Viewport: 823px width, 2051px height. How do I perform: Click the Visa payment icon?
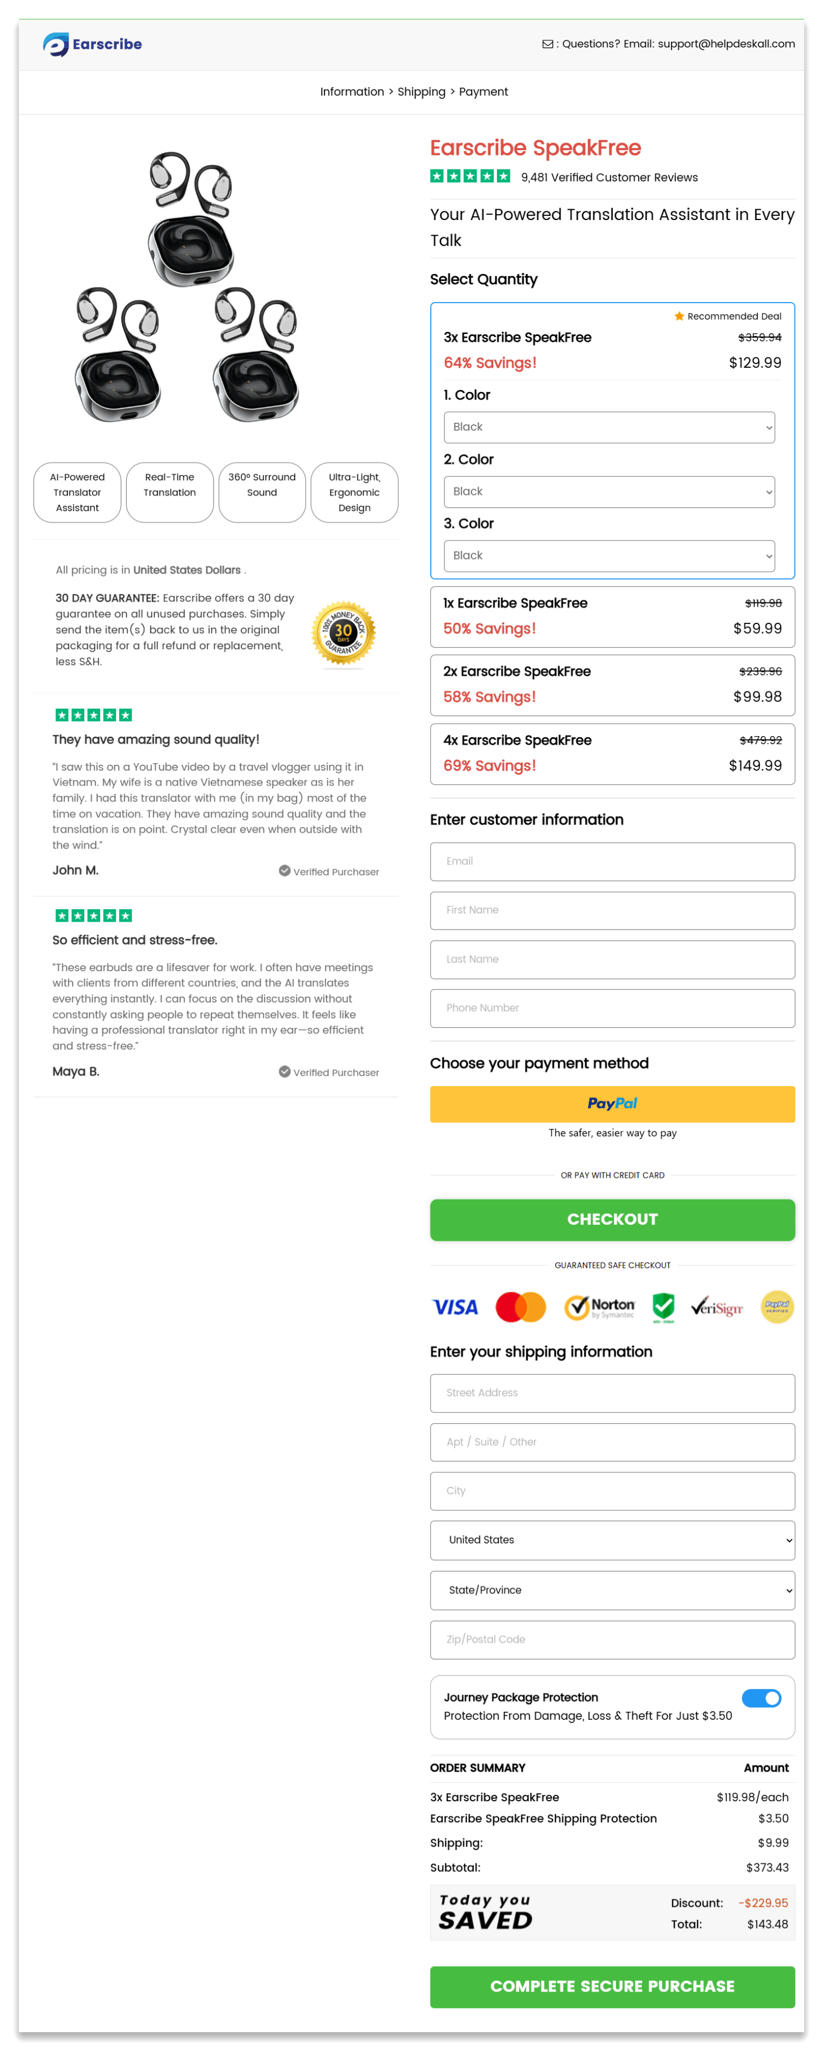coord(454,1307)
